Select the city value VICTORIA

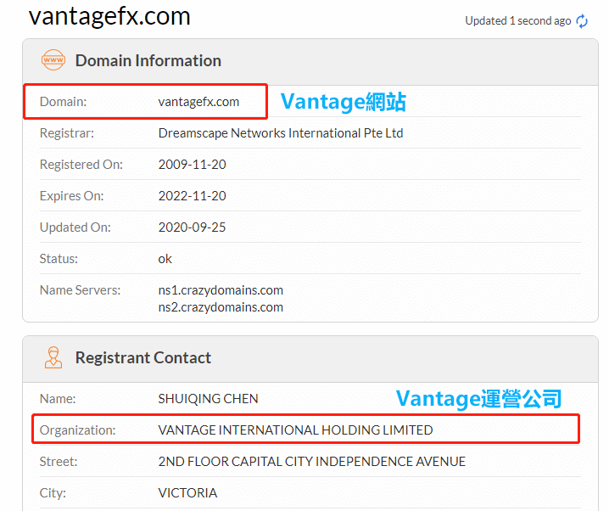[x=187, y=493]
